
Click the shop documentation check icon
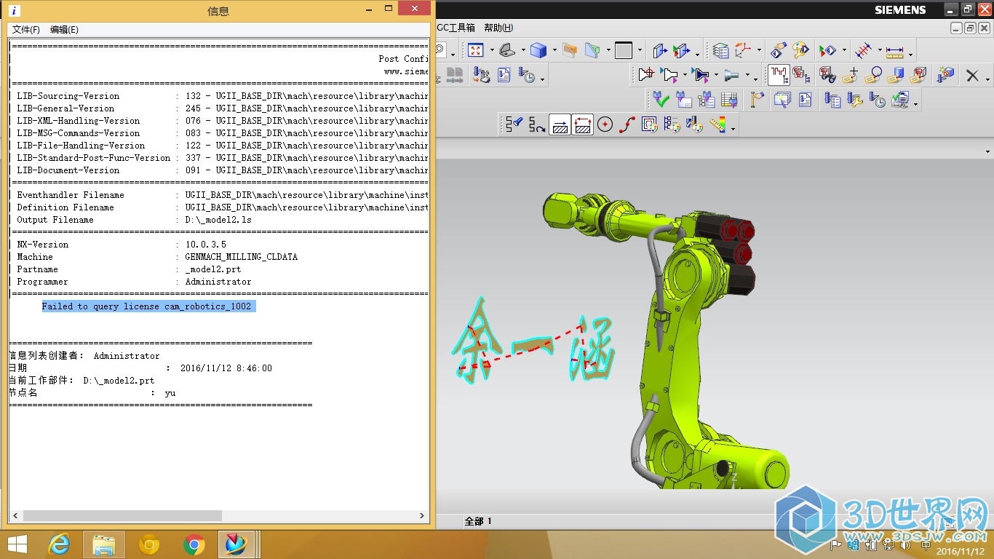pos(900,100)
